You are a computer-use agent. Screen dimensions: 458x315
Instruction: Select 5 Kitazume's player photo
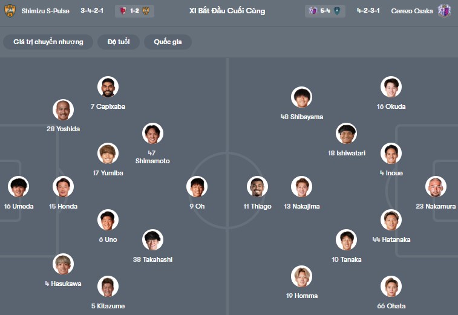click(x=108, y=287)
